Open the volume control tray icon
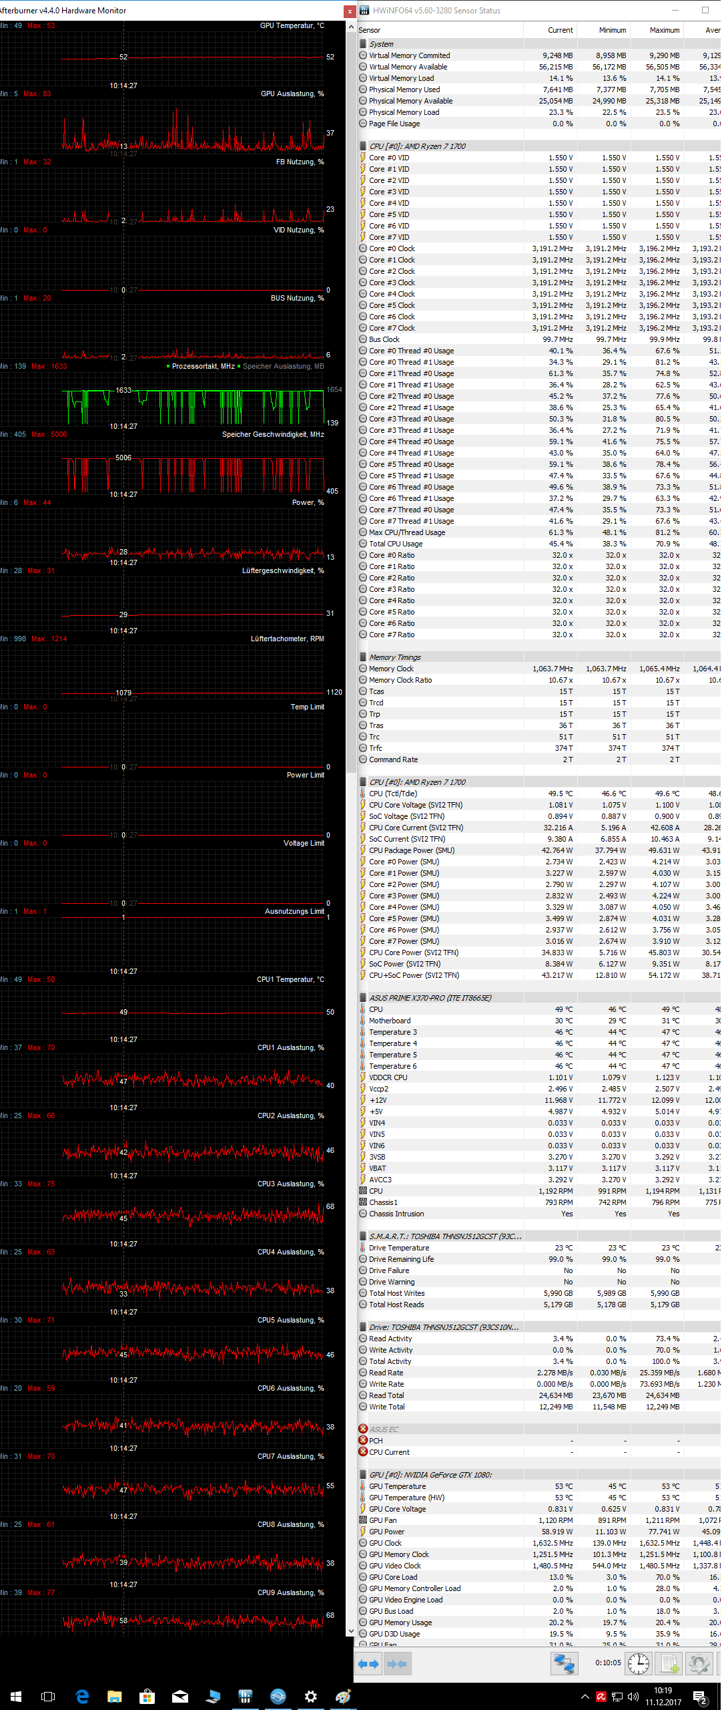Viewport: 722px width, 1710px height. click(633, 1697)
